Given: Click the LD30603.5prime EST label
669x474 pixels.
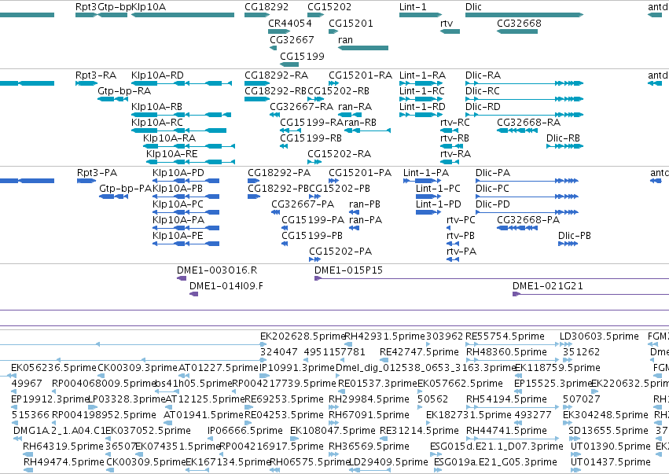Looking at the screenshot, I should click(599, 336).
